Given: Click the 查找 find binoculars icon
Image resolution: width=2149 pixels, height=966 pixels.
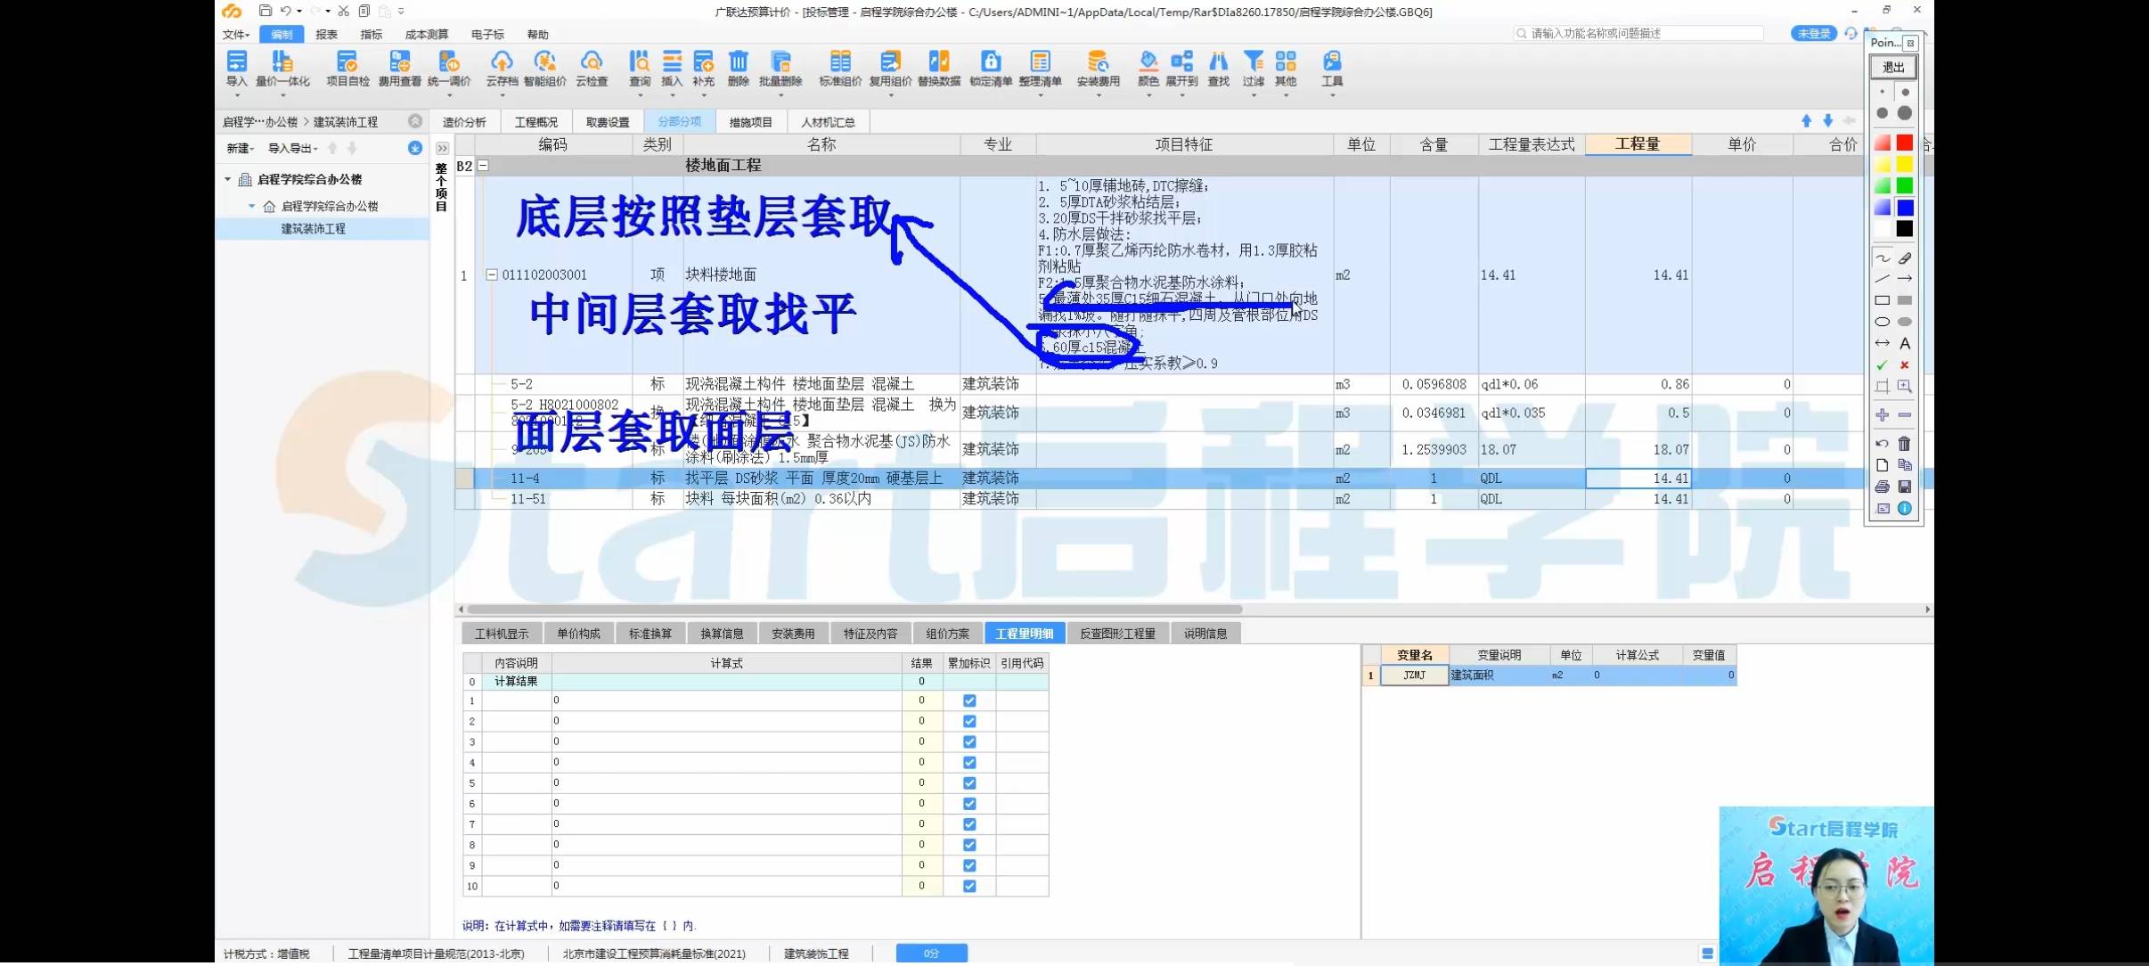Looking at the screenshot, I should (x=1218, y=69).
